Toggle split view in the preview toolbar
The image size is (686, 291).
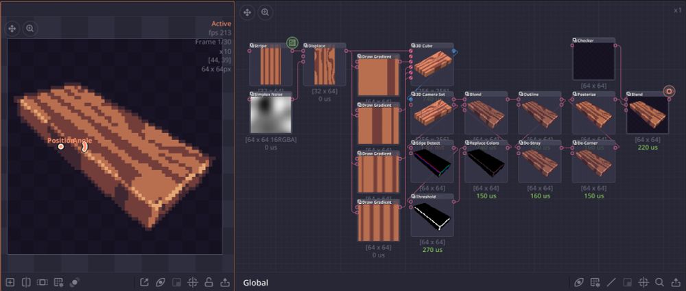tap(26, 282)
